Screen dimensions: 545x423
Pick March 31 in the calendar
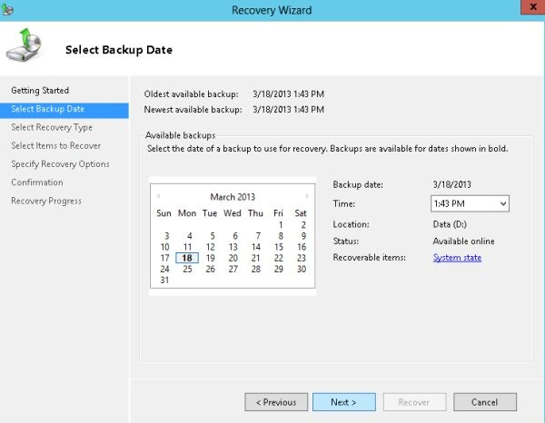pos(164,280)
